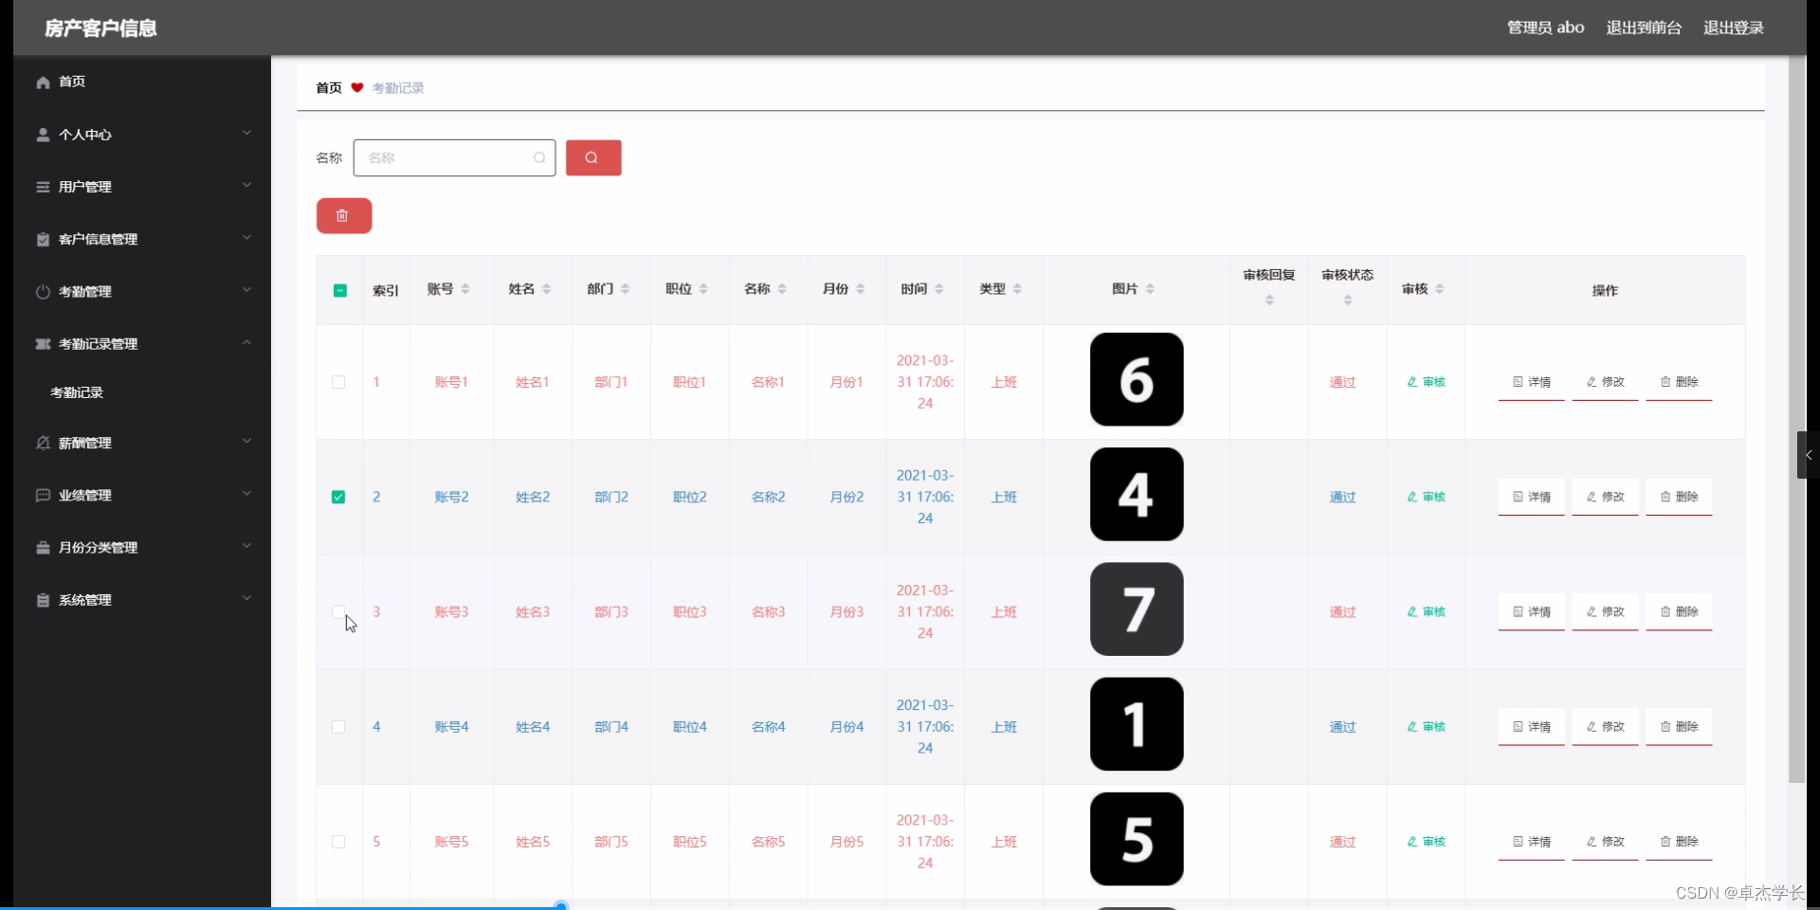Click the 房产客户信息 site title
Viewport: 1820px width, 910px height.
(100, 28)
